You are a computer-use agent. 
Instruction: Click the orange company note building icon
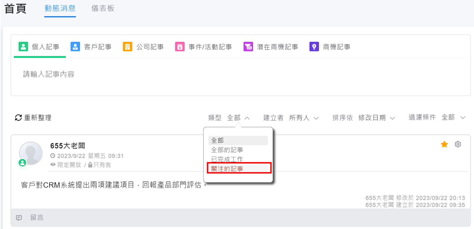pos(127,47)
